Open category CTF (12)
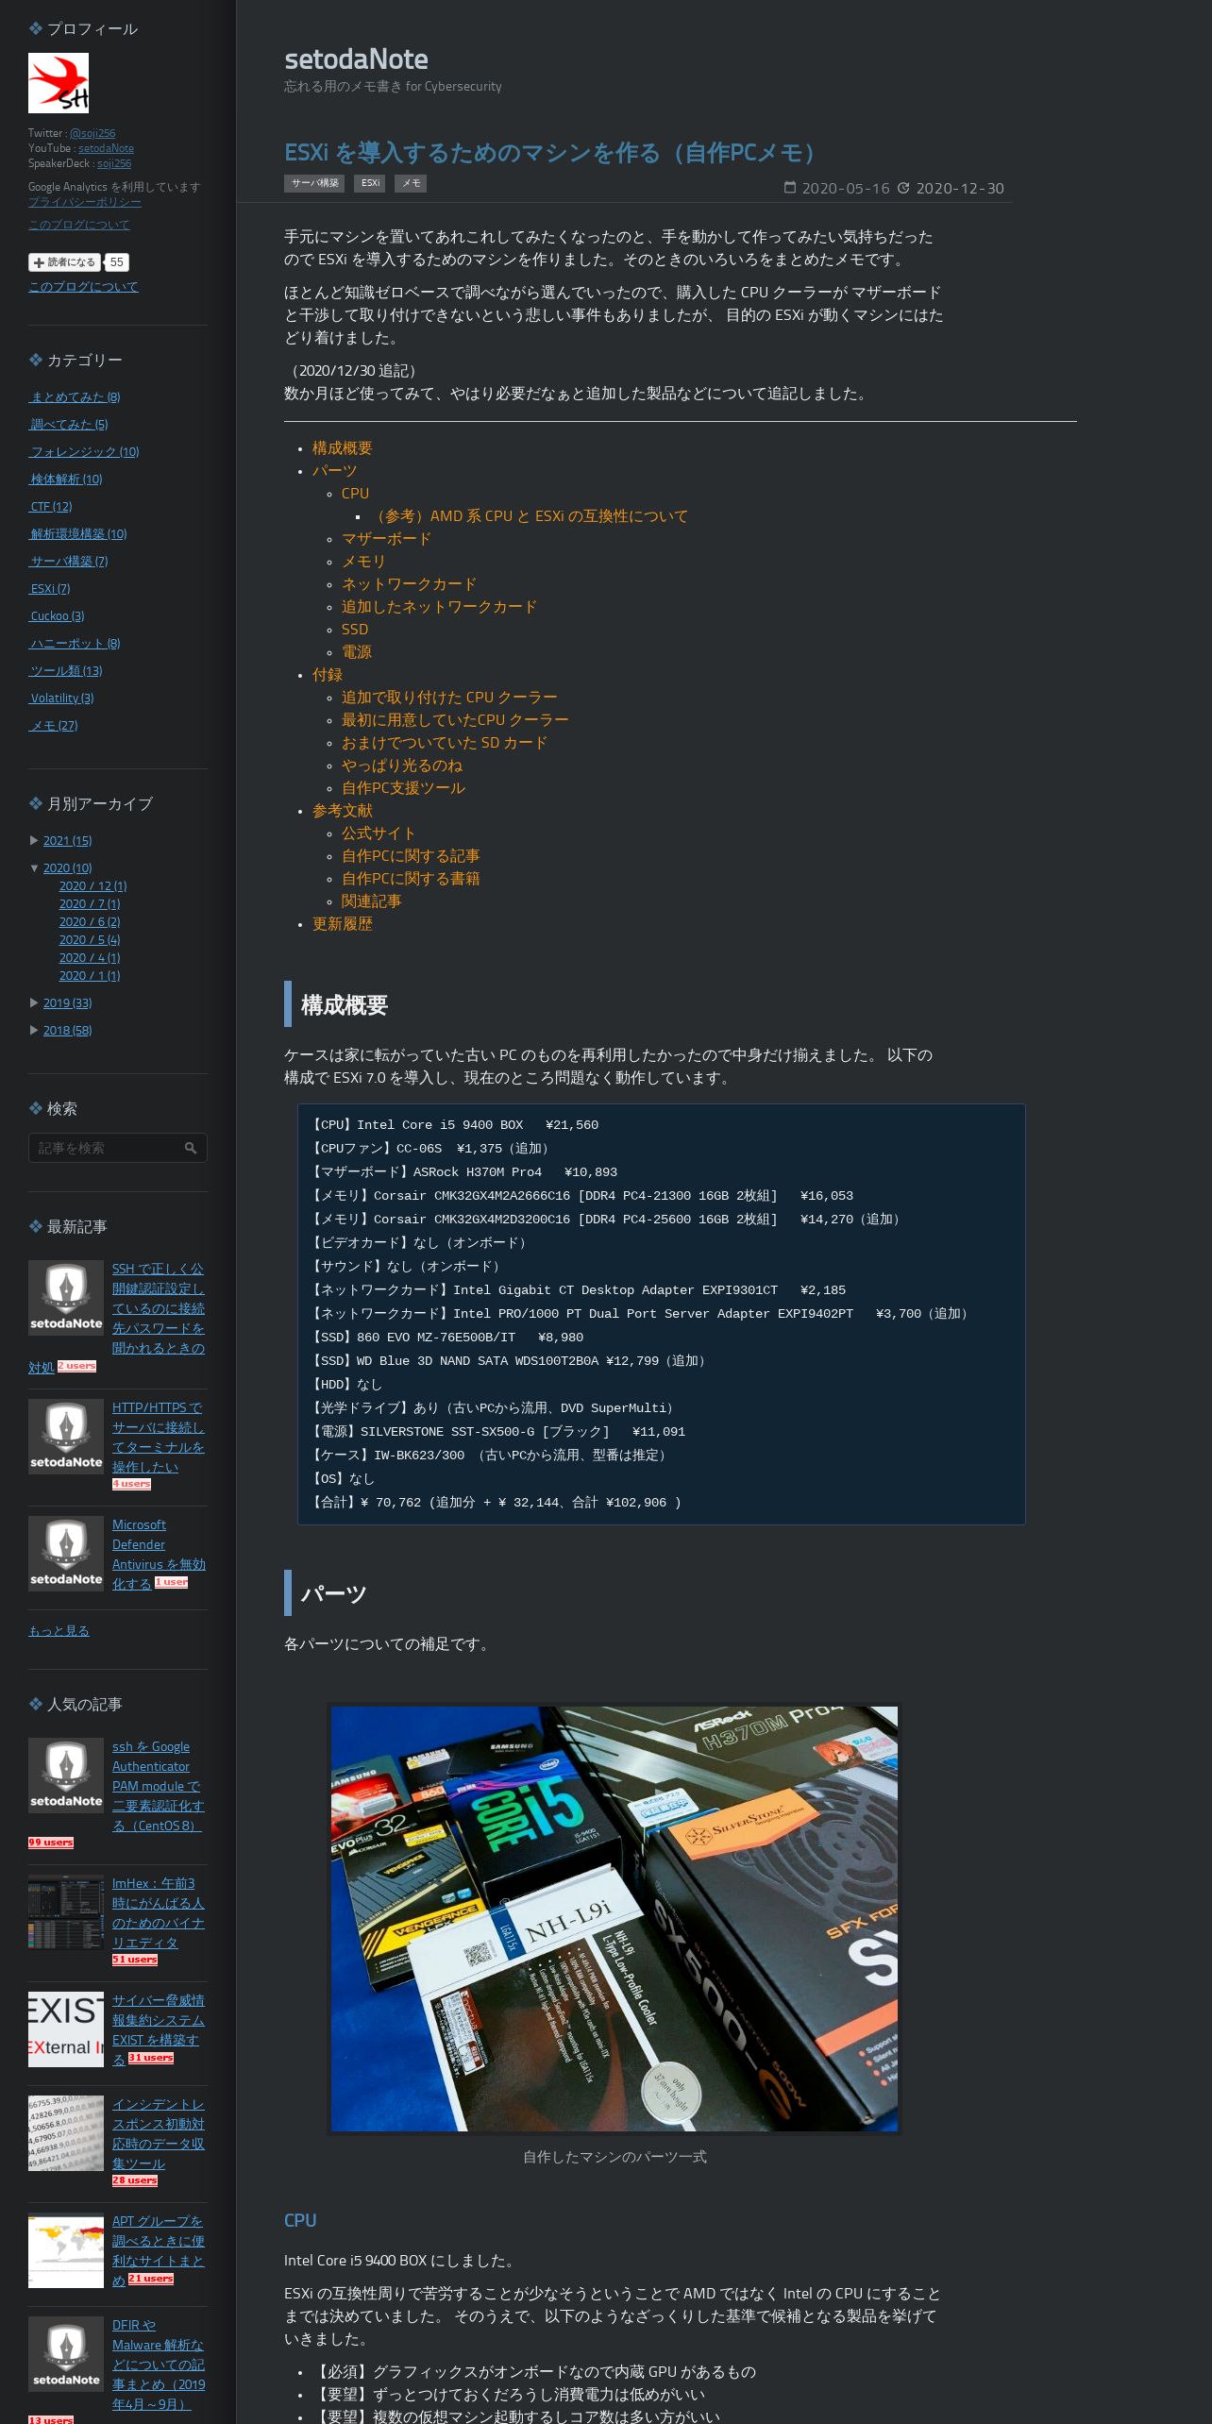Viewport: 1212px width, 2424px height. (51, 506)
